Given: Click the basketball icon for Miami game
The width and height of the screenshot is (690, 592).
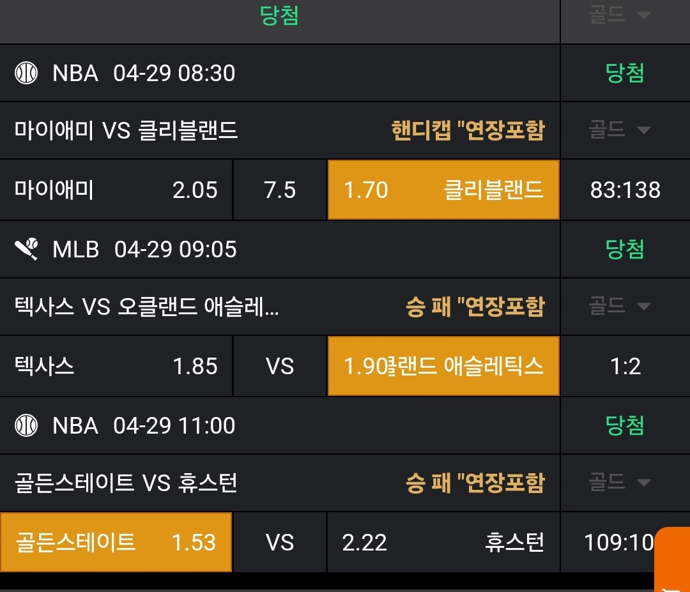Looking at the screenshot, I should [26, 73].
